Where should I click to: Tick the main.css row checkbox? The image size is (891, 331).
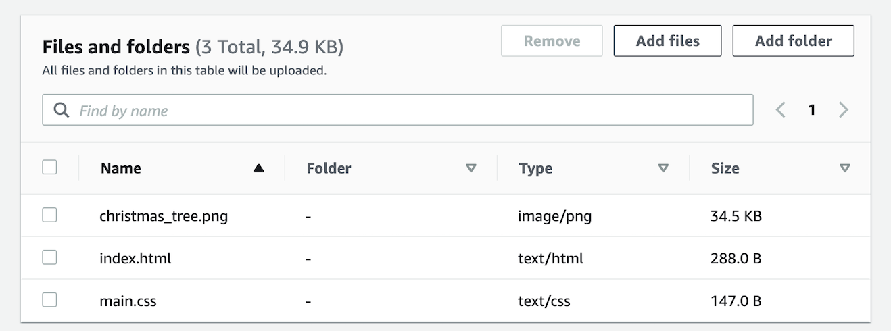49,300
